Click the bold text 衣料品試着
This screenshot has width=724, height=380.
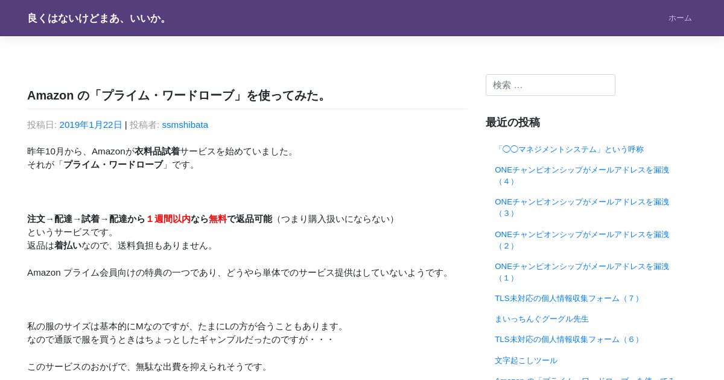tap(157, 151)
